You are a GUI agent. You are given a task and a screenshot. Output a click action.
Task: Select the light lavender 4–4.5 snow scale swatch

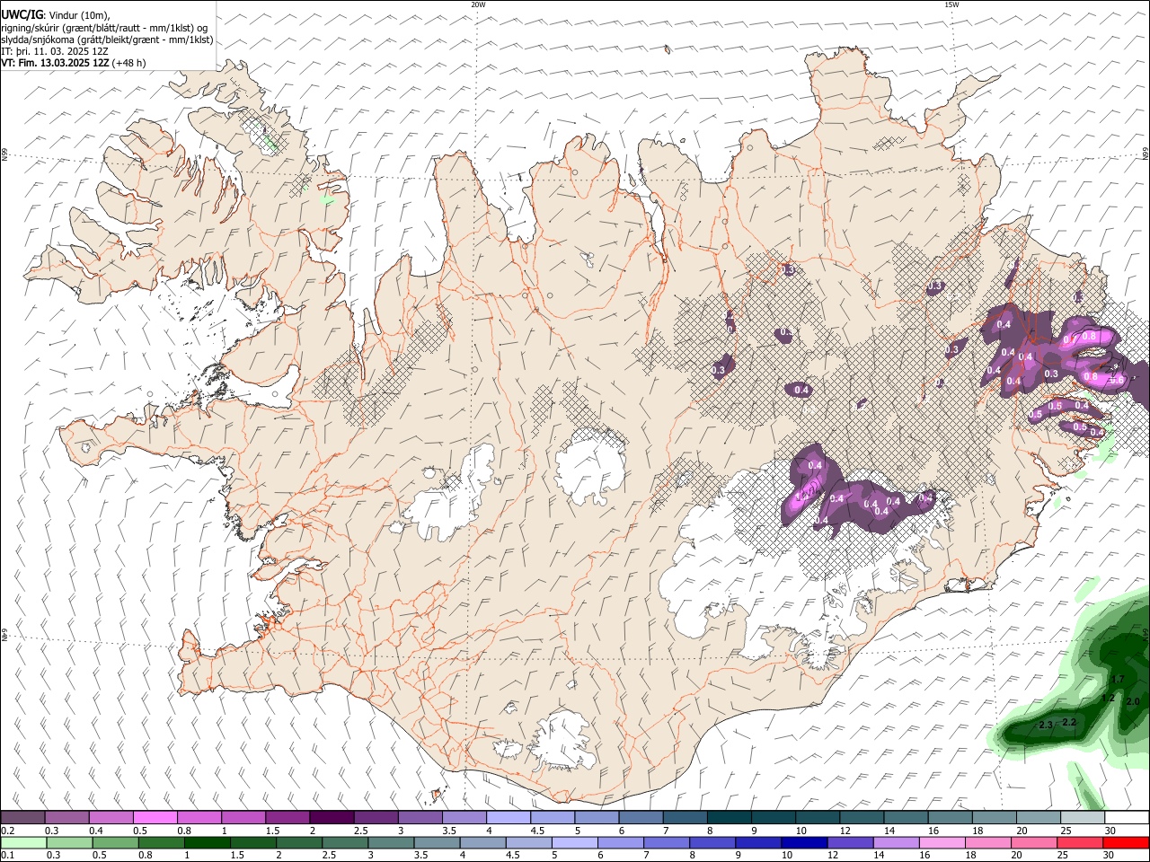point(508,818)
